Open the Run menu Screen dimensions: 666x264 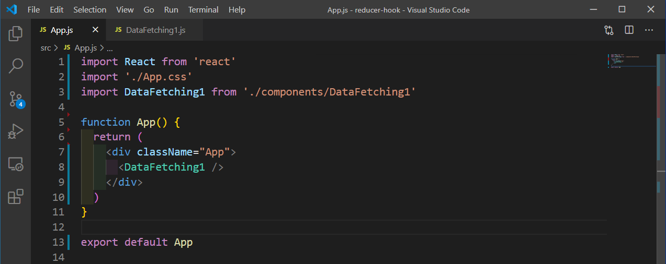[171, 10]
